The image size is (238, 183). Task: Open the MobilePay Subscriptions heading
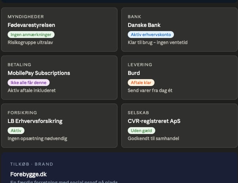[39, 73]
